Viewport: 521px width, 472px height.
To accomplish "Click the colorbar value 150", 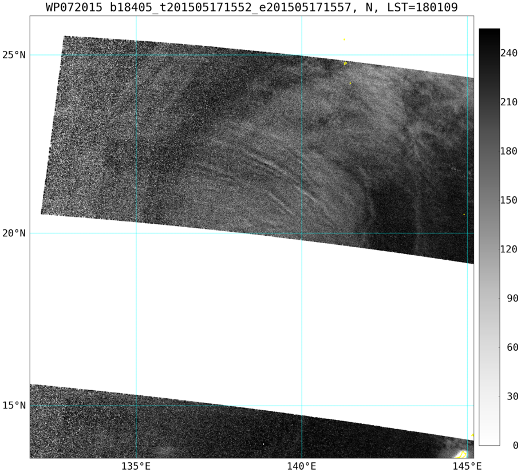I will coord(509,200).
